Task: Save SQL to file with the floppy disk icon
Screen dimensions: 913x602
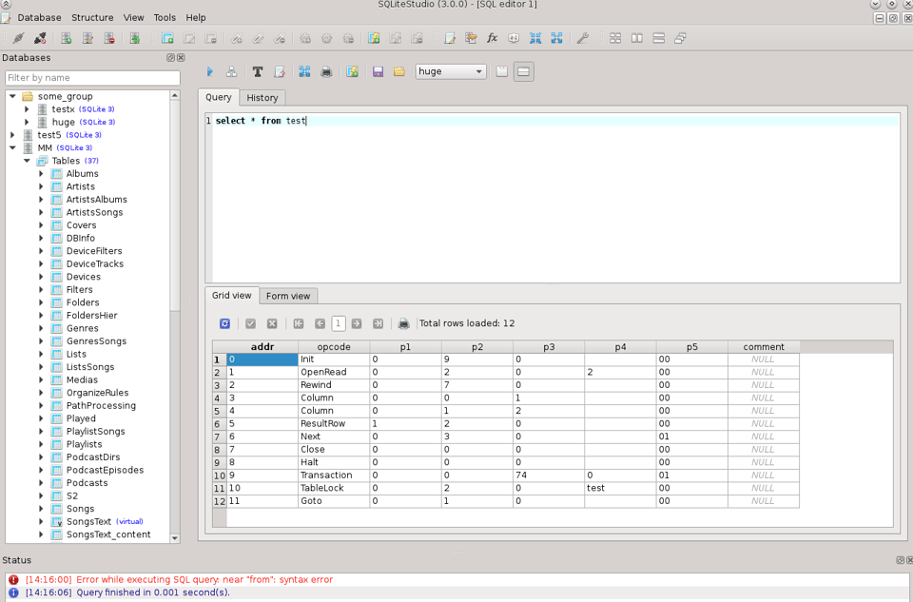Action: (378, 71)
